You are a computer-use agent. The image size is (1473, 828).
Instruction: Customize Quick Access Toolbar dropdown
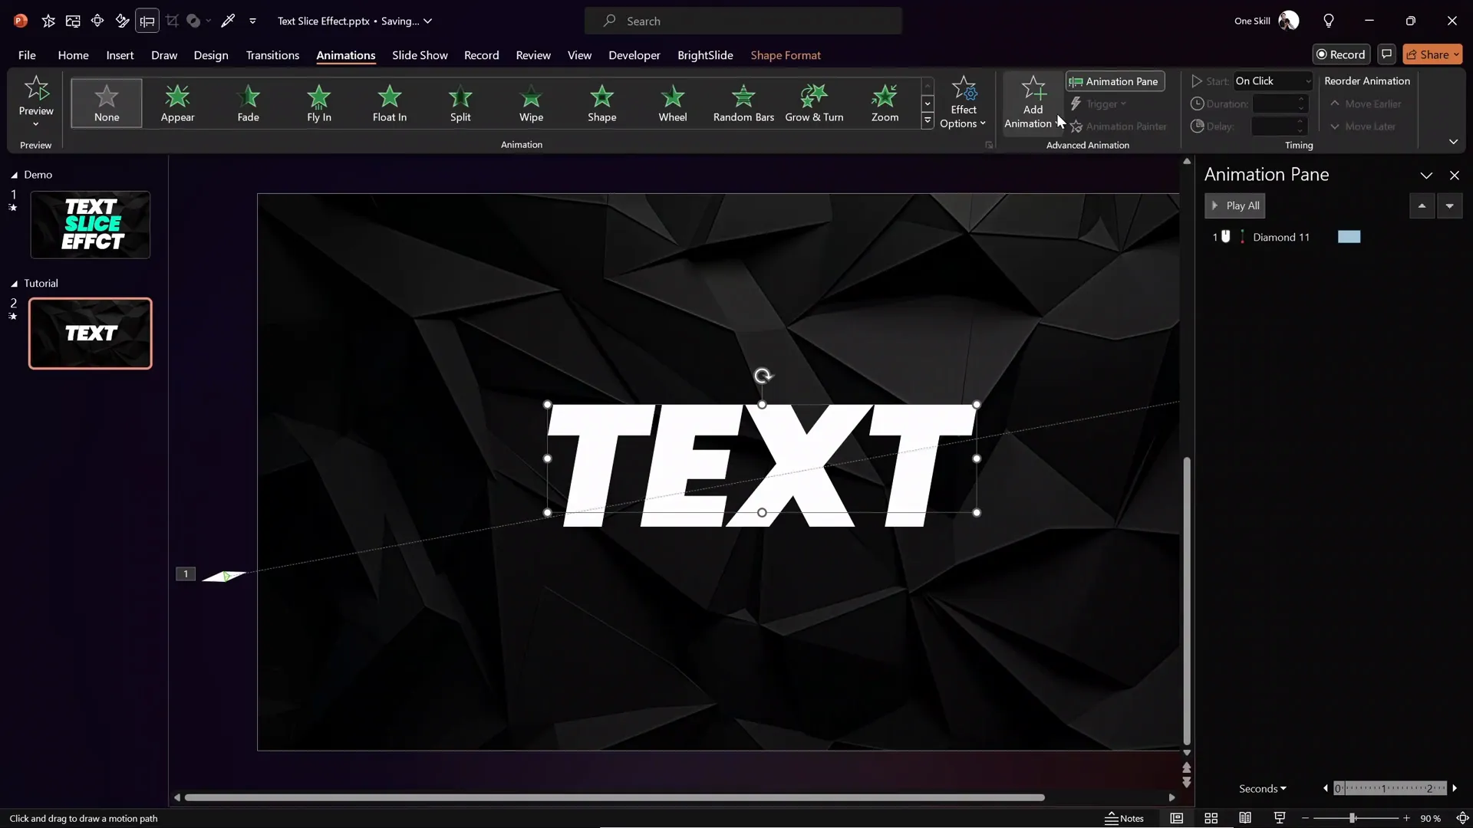252,21
